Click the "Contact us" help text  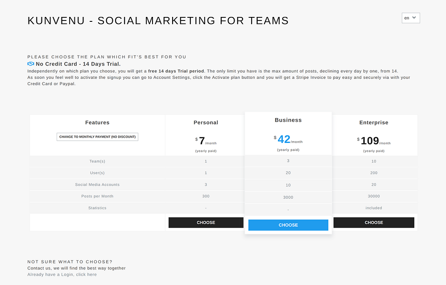pyautogui.click(x=76, y=268)
